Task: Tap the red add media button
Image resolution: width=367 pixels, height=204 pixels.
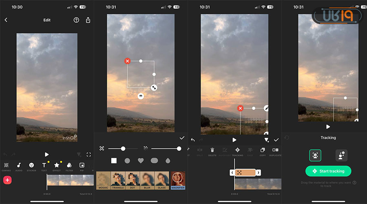Action: pos(7,180)
